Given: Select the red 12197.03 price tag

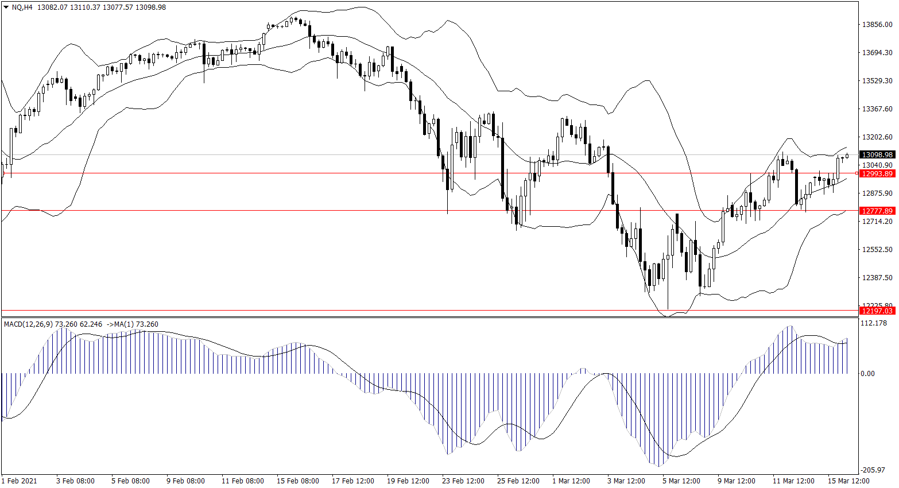Looking at the screenshot, I should click(877, 311).
